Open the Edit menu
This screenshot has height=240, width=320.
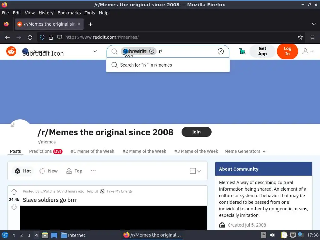[x=17, y=13]
